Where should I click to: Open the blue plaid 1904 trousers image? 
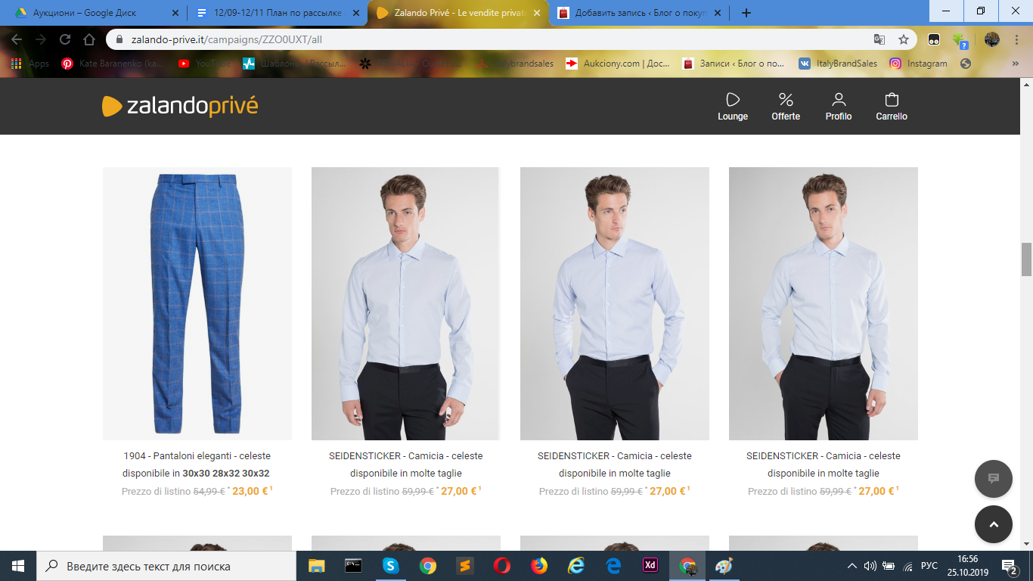(x=197, y=303)
